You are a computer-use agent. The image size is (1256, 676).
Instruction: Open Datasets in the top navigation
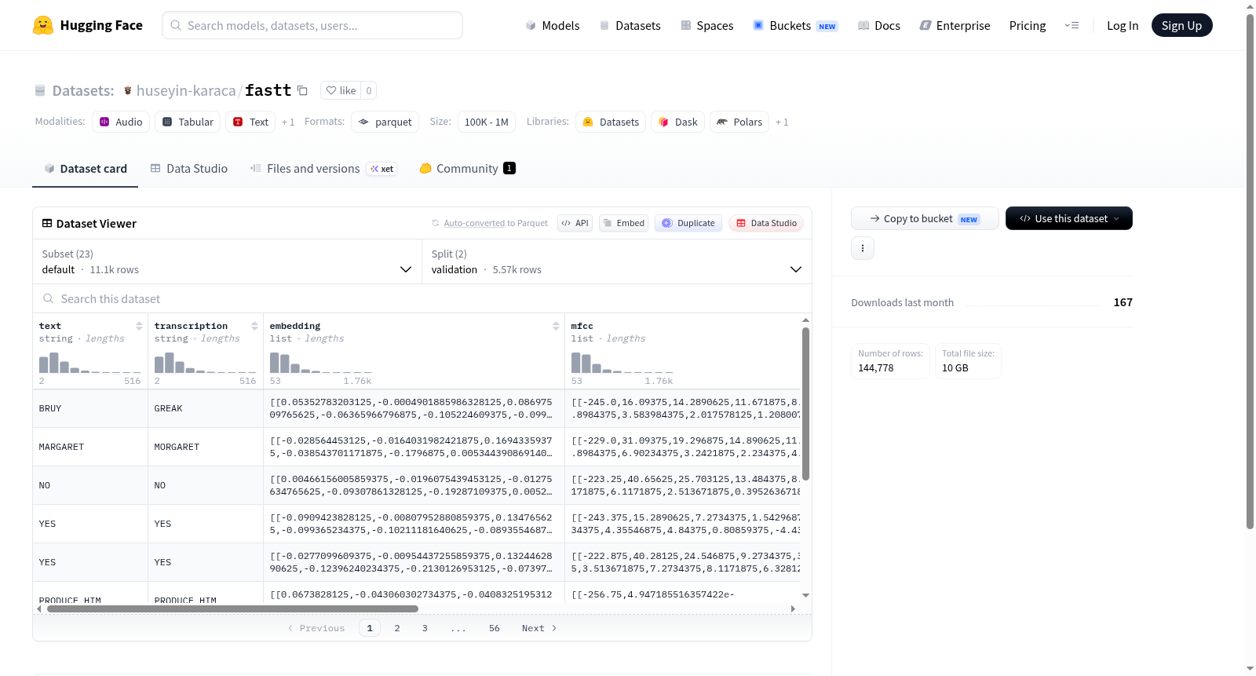(630, 25)
